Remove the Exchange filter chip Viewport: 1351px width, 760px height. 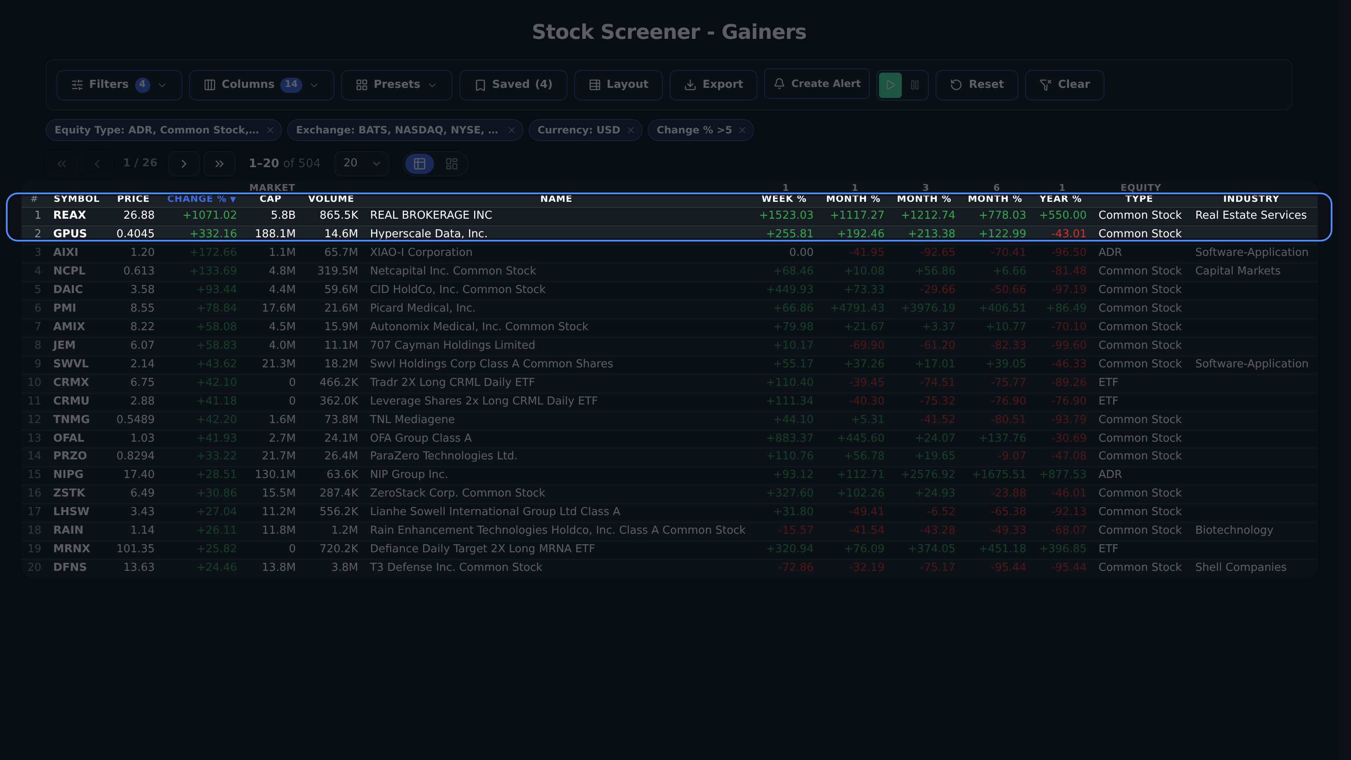[511, 130]
